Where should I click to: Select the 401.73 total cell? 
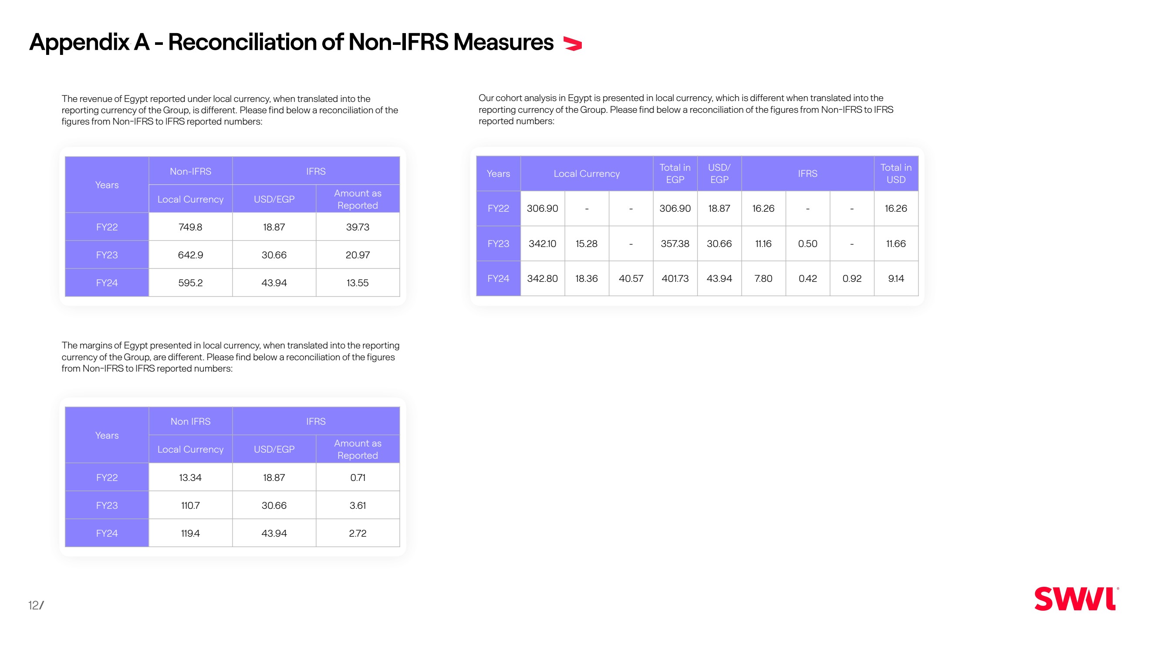point(675,278)
